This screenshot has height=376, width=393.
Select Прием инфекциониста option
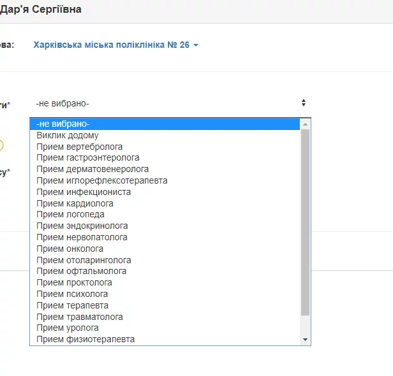[x=84, y=192]
